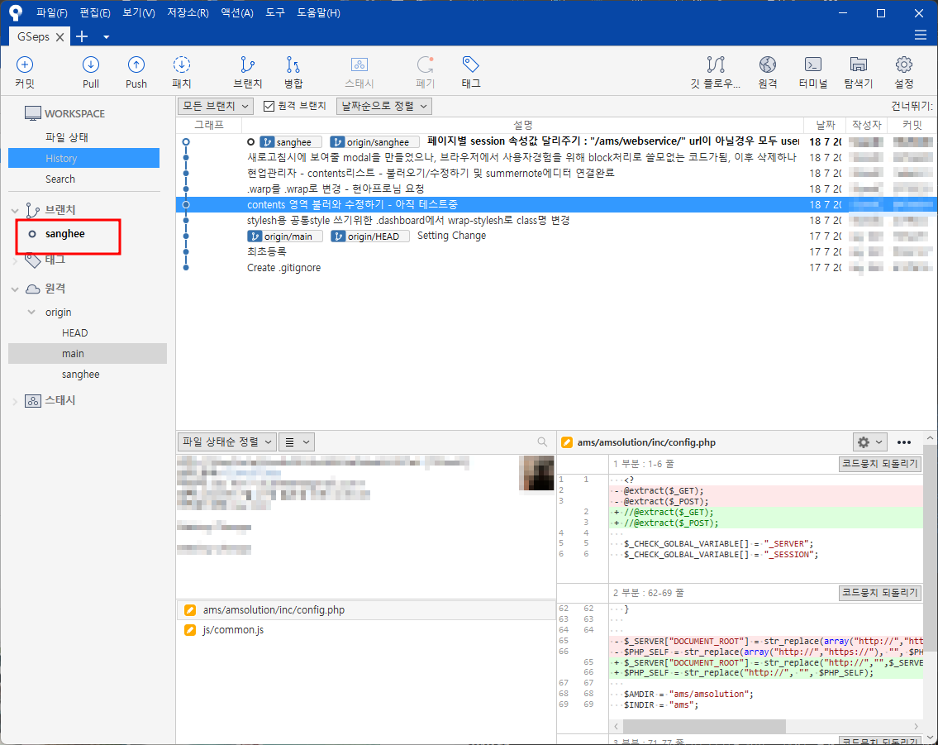Click the WORKSPACE monitor icon in sidebar
938x745 pixels.
(x=32, y=113)
